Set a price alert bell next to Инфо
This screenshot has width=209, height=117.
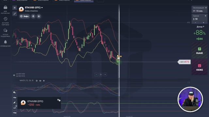(x=33, y=16)
